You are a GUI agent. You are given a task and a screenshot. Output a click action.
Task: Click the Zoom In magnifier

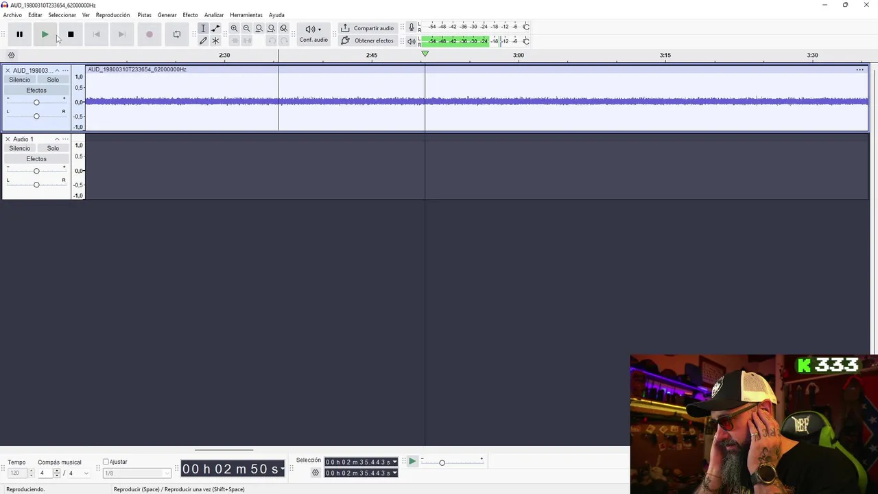tap(234, 28)
